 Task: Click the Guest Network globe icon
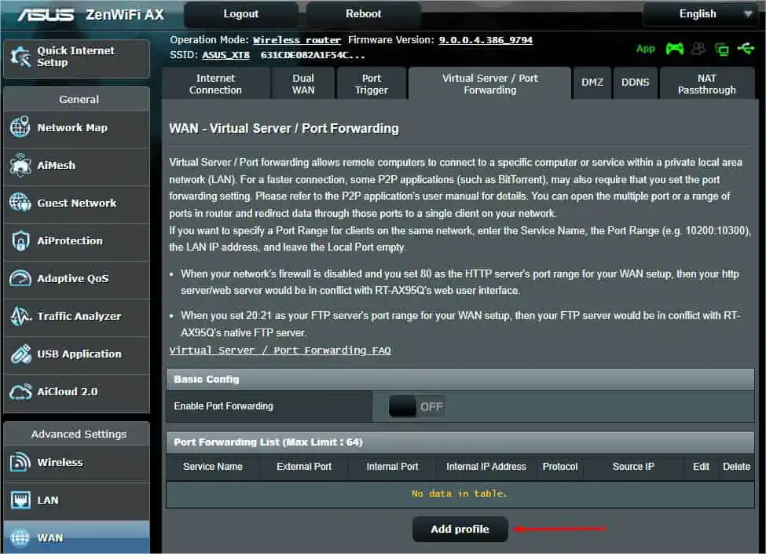pos(20,202)
